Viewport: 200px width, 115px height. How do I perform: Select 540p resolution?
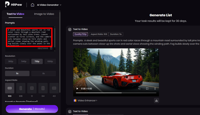click(x=24, y=61)
